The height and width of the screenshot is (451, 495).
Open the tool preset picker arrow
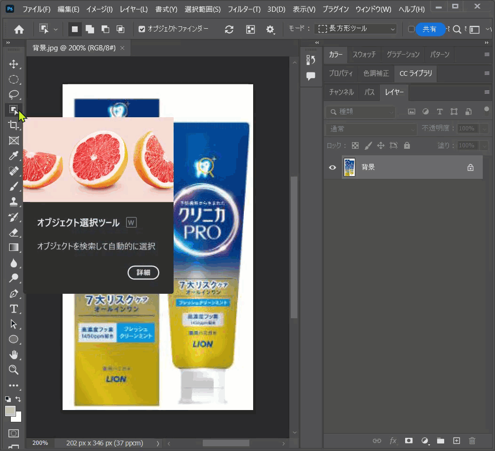[56, 29]
